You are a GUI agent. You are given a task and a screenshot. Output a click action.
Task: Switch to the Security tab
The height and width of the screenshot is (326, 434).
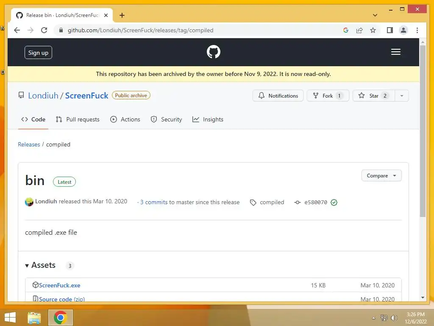click(166, 119)
